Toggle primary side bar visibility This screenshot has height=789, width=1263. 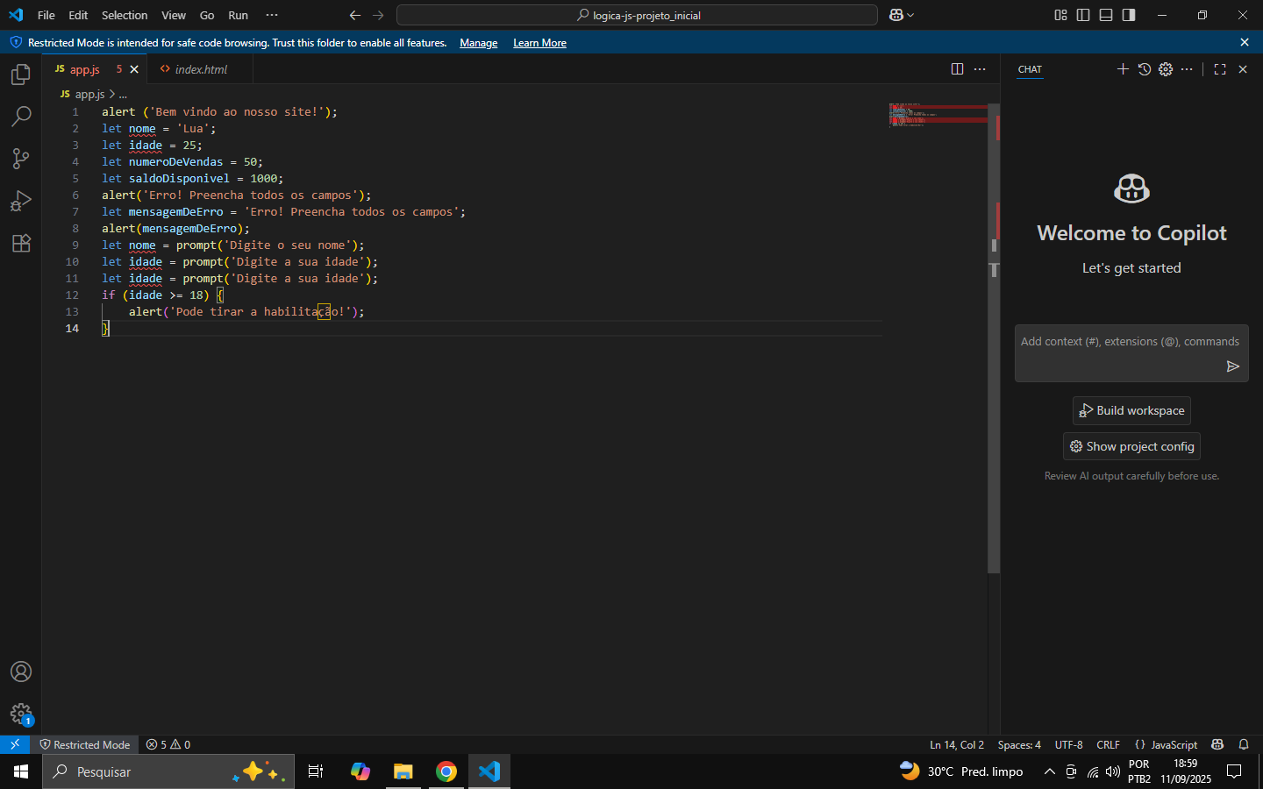click(x=1083, y=15)
